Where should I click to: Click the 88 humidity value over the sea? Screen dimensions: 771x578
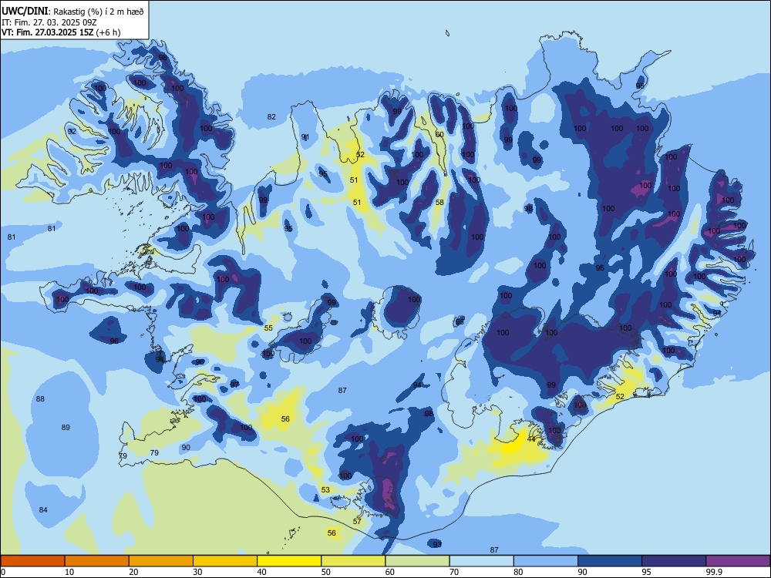pyautogui.click(x=40, y=398)
